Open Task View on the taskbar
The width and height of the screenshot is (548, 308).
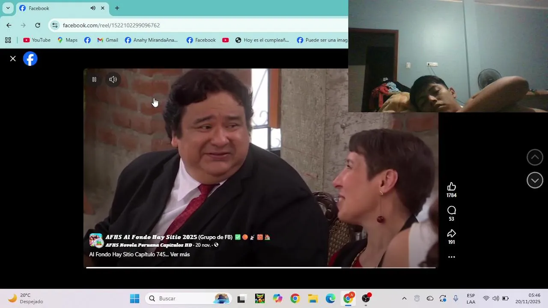[x=241, y=299]
